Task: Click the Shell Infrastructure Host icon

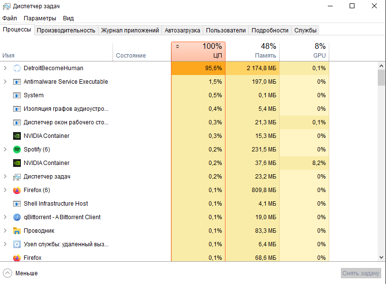Action: coord(17,204)
